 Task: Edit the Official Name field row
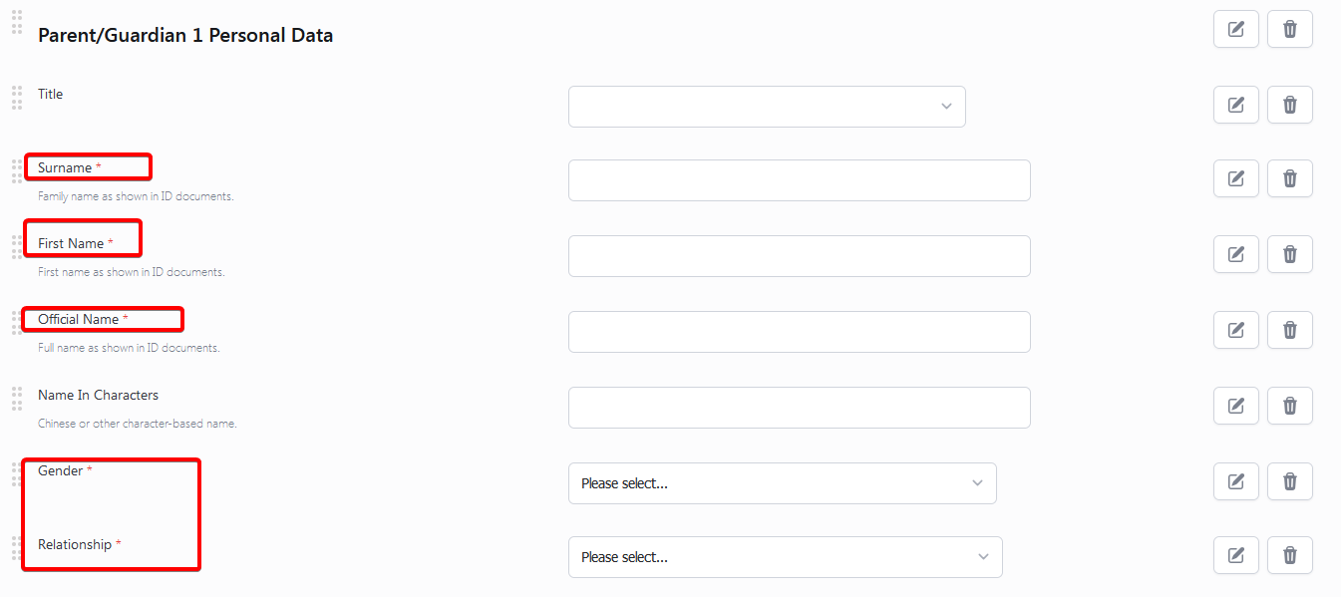(1236, 330)
